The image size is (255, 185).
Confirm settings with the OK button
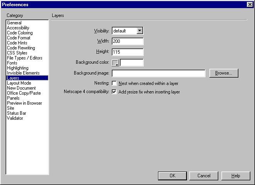click(x=172, y=176)
